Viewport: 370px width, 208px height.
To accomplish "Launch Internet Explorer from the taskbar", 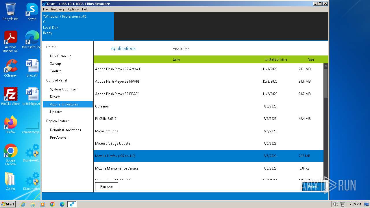I will coord(23,204).
